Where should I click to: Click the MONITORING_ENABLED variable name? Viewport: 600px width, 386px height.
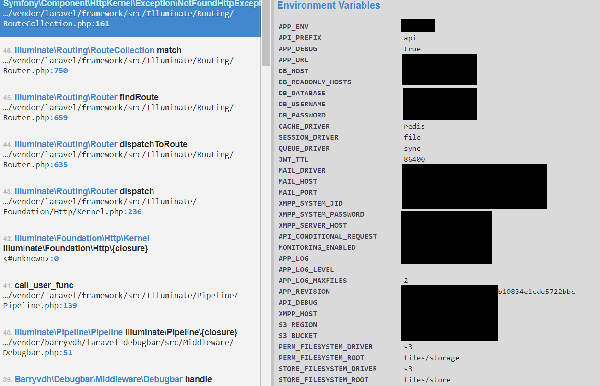click(317, 247)
